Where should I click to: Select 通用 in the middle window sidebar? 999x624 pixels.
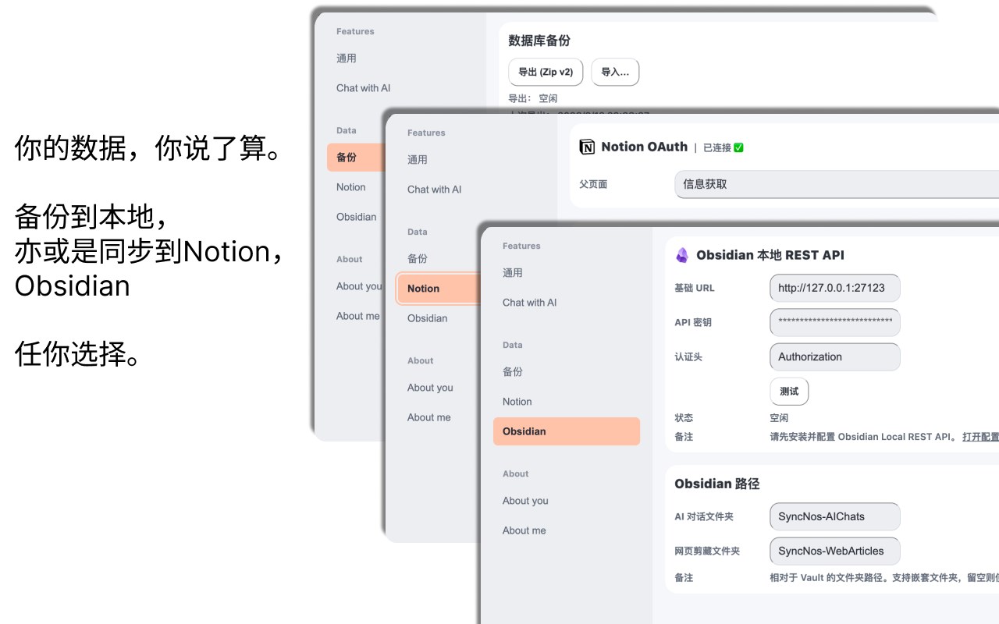point(418,160)
